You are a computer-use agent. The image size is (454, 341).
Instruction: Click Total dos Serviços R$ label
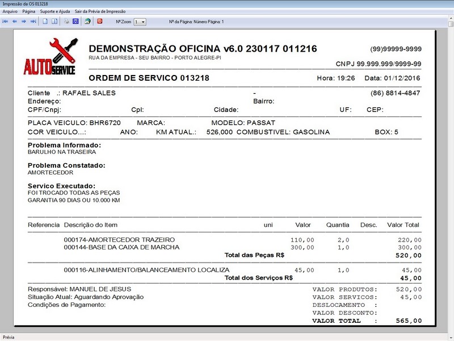click(259, 278)
